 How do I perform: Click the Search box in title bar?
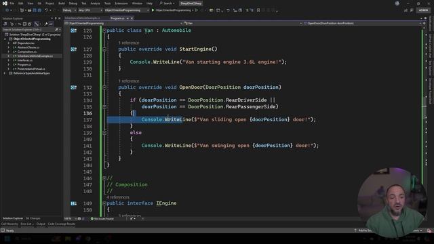[x=167, y=3]
